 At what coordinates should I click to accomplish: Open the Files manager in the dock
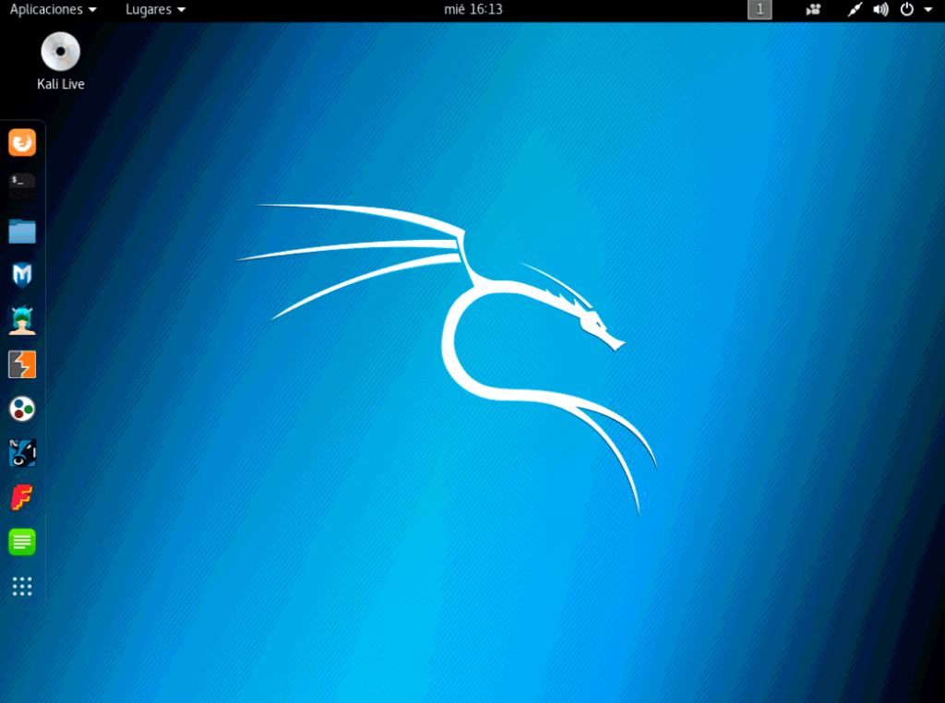point(22,231)
